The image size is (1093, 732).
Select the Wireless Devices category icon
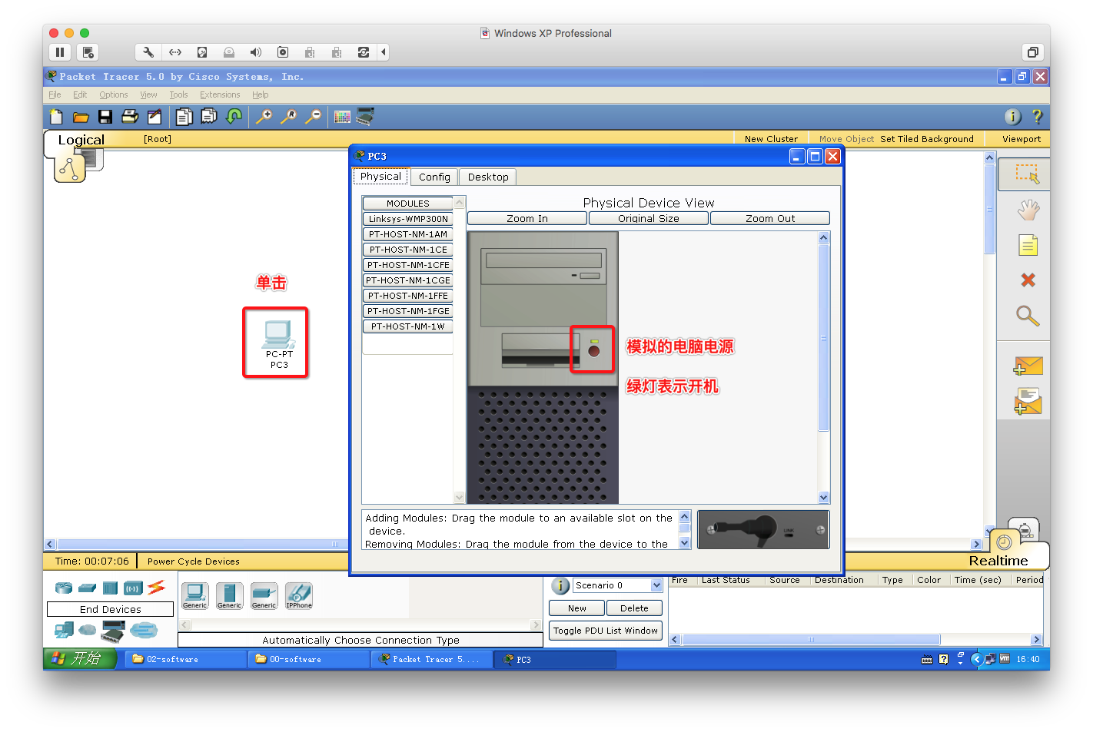point(133,588)
